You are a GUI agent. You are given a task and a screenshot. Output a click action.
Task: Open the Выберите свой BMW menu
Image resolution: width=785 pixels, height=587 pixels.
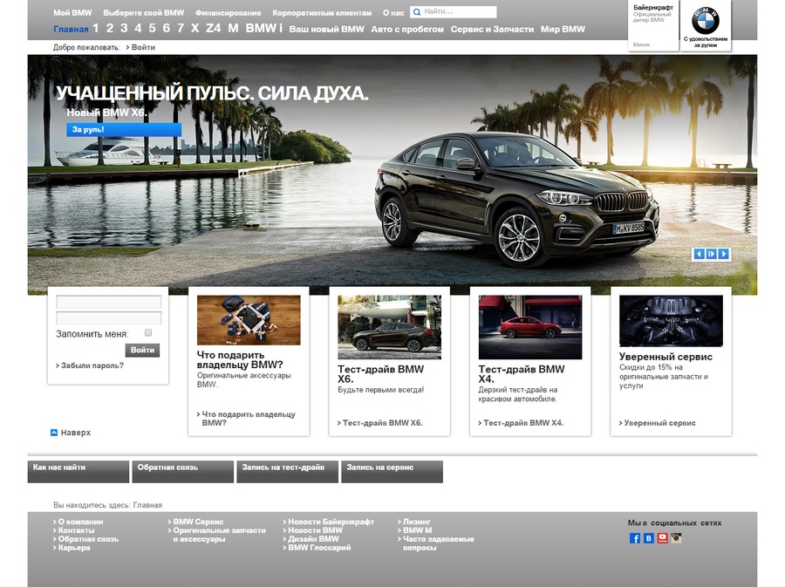click(141, 12)
